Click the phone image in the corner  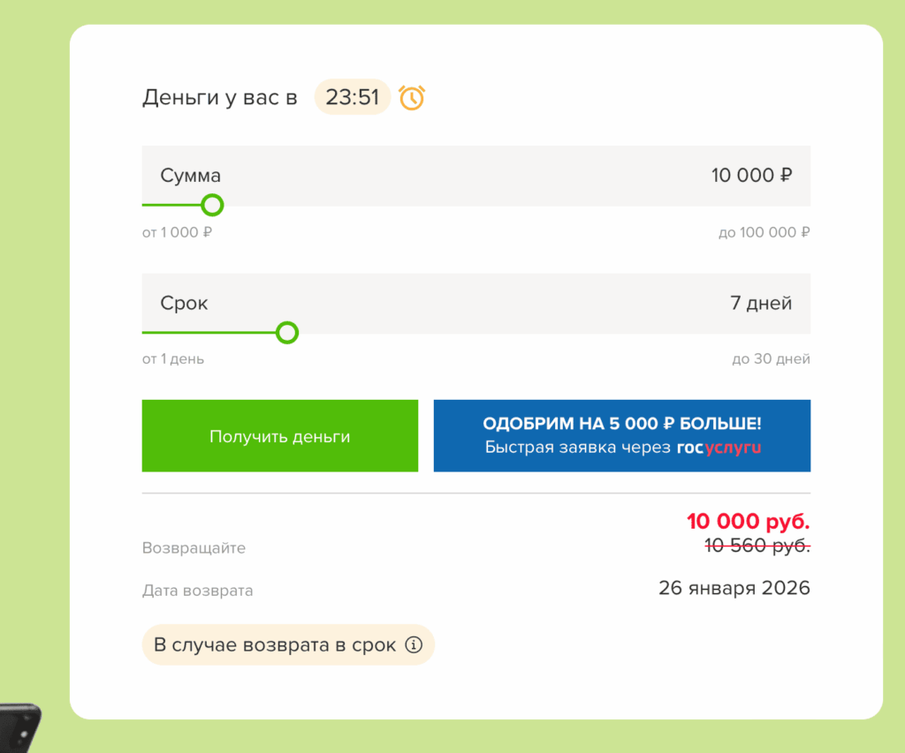click(19, 727)
